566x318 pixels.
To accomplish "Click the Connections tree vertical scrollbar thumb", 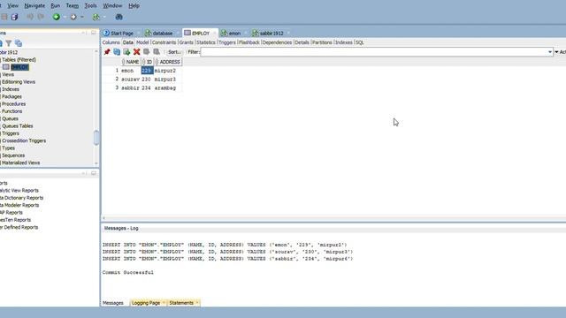I will coord(96,138).
